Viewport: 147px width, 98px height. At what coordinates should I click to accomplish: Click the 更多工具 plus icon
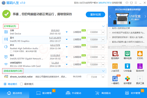point(140,78)
